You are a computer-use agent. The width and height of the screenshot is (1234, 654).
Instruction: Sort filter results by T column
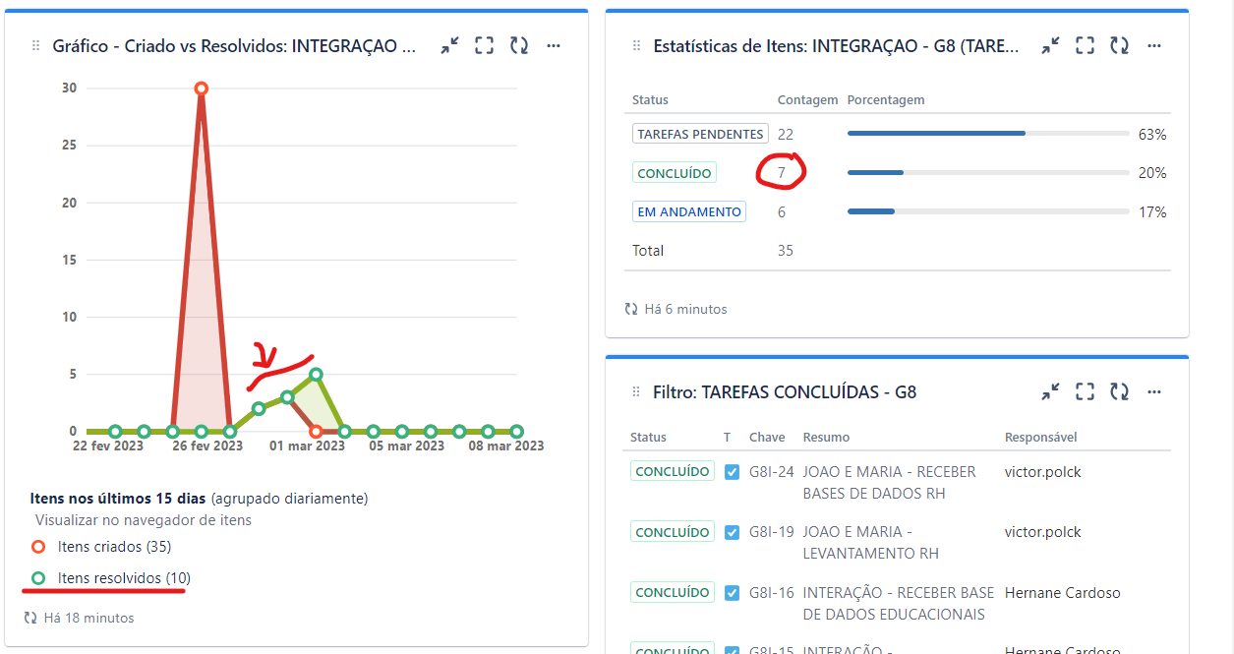(x=727, y=438)
